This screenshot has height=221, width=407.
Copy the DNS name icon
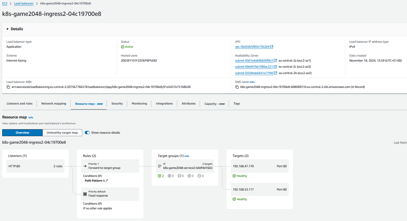237,87
